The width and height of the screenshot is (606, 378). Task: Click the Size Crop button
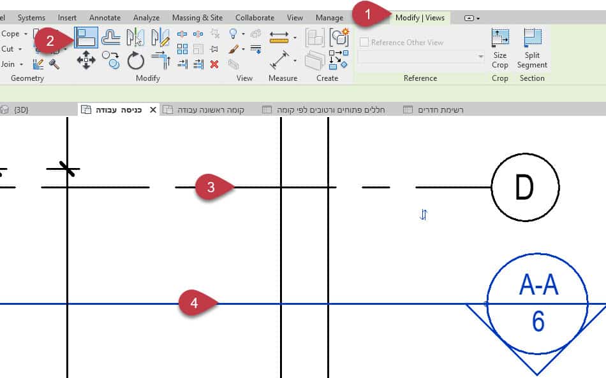[x=499, y=49]
